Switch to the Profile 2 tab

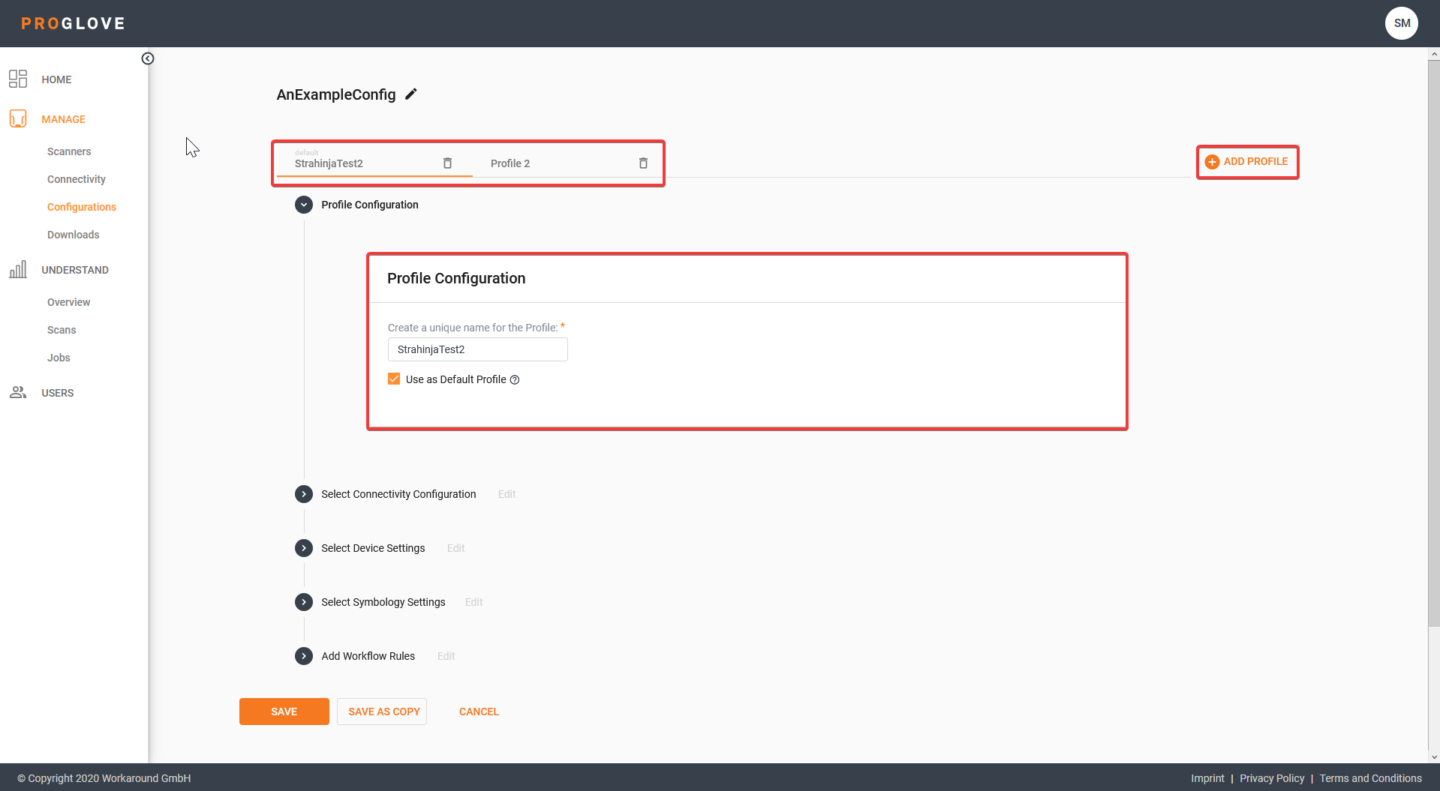pos(510,163)
